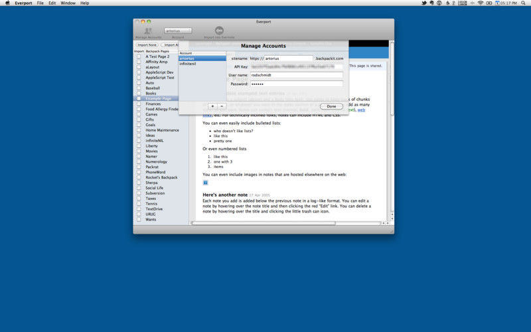Open the Window menu

click(68, 3)
